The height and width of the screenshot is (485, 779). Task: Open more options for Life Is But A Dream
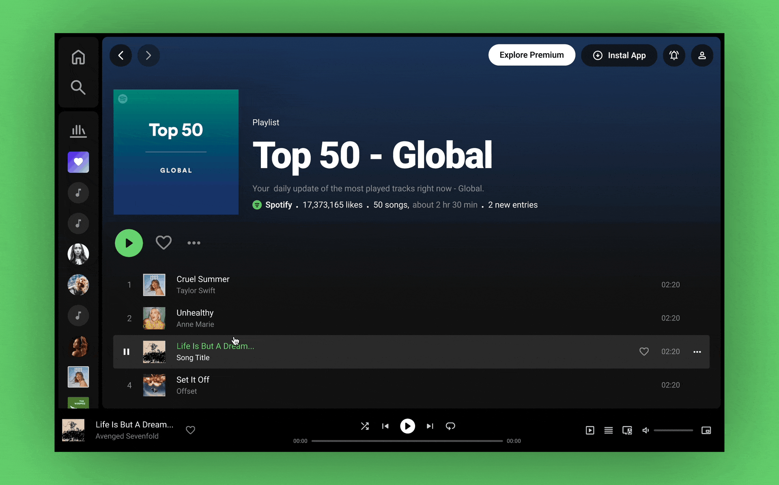point(697,352)
